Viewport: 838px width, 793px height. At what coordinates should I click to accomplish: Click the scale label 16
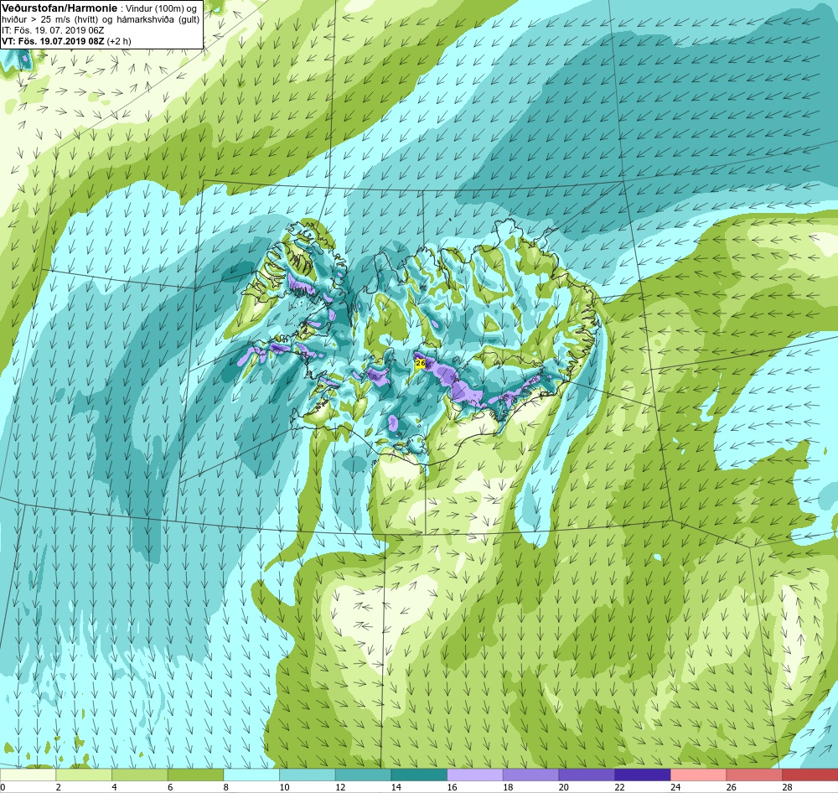(453, 787)
